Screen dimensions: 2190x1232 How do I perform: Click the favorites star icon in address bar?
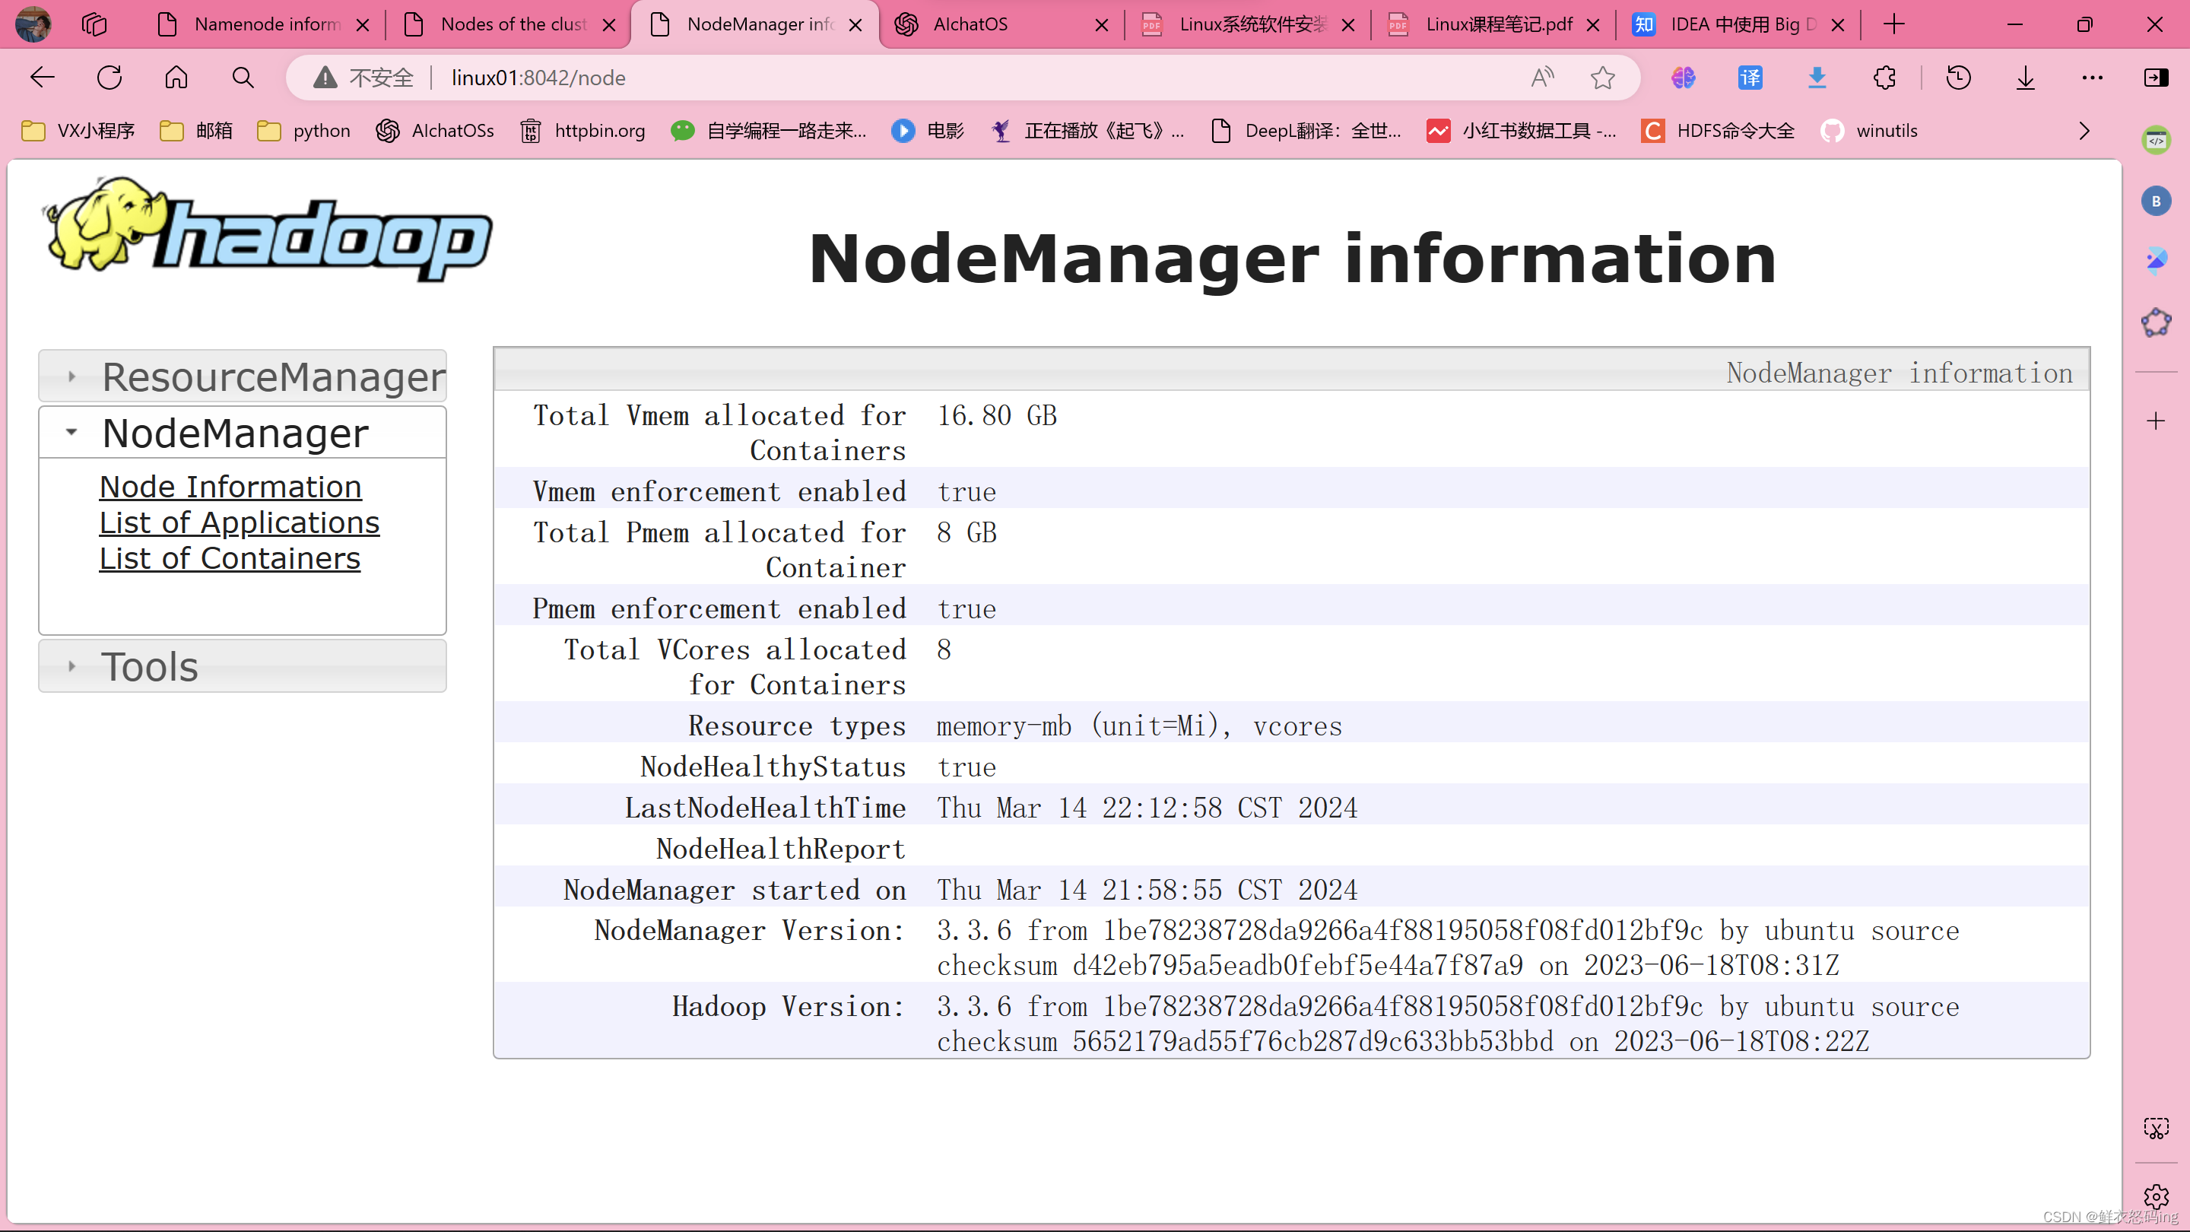click(x=1602, y=78)
